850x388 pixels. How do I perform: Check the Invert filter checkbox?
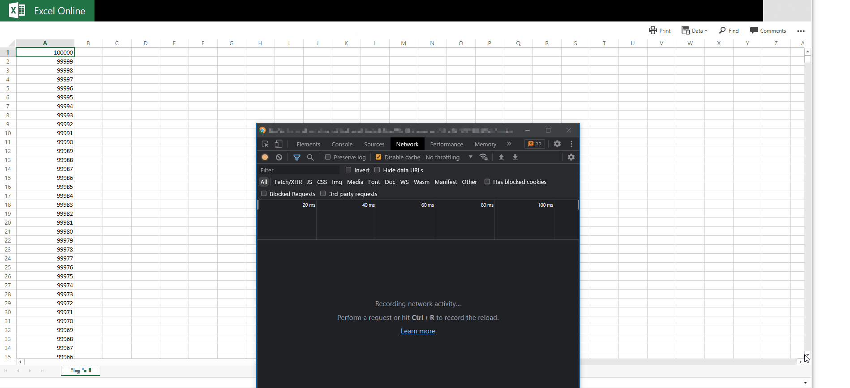coord(348,170)
